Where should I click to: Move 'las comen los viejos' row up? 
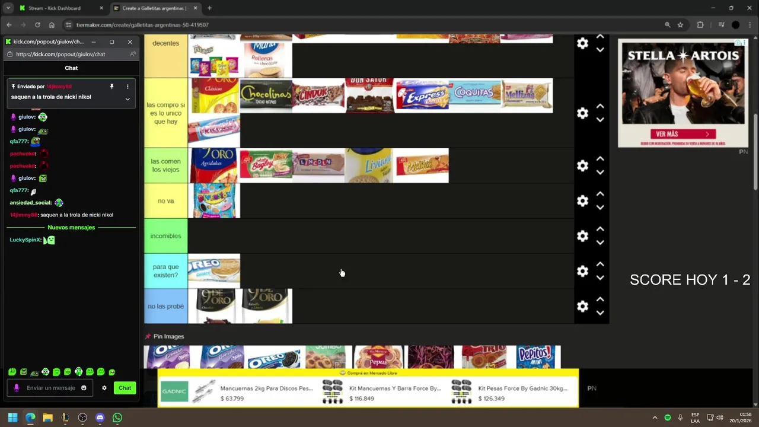pos(600,158)
